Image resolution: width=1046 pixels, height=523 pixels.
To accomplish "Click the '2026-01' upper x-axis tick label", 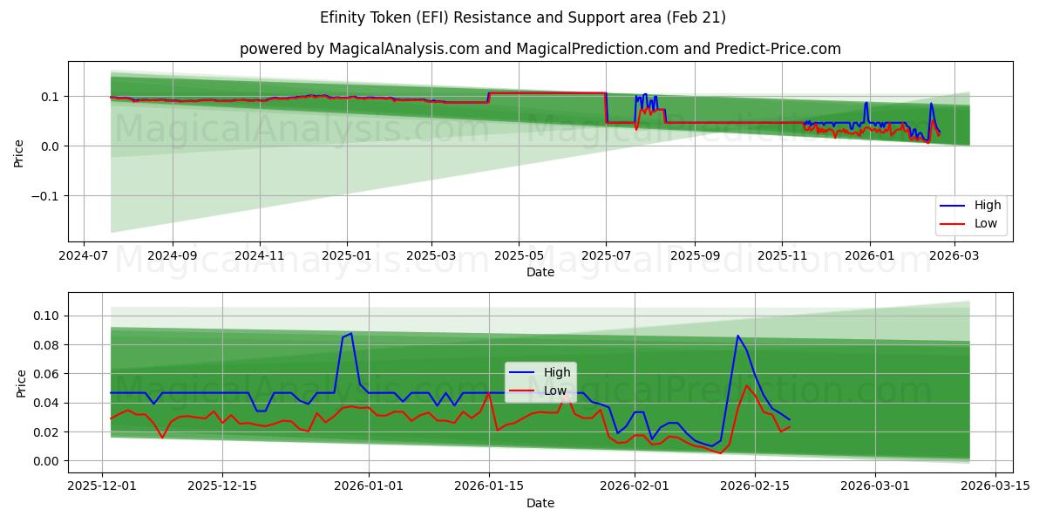I will 869,255.
